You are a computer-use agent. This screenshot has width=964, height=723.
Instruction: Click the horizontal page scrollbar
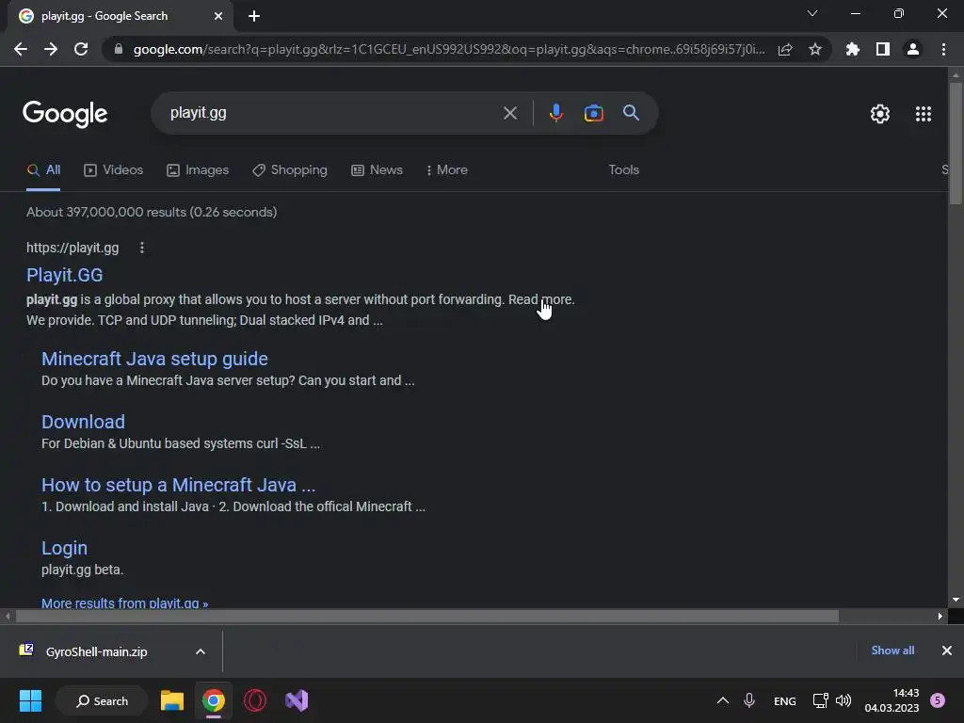(x=426, y=616)
